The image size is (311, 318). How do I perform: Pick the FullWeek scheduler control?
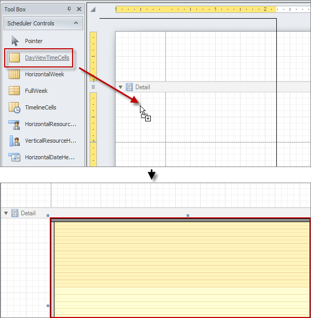click(36, 91)
